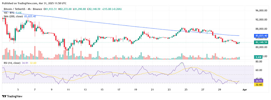Click date label 15 on time axis

click(102, 90)
